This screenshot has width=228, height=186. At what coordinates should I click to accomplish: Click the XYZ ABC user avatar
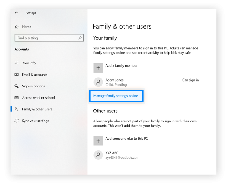[98, 155]
